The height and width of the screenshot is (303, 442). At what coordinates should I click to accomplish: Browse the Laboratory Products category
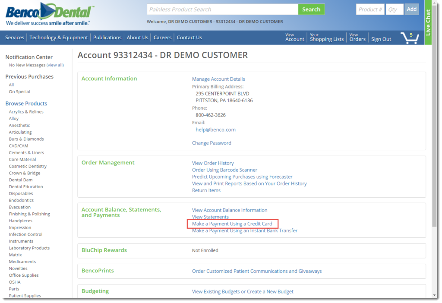pyautogui.click(x=29, y=248)
